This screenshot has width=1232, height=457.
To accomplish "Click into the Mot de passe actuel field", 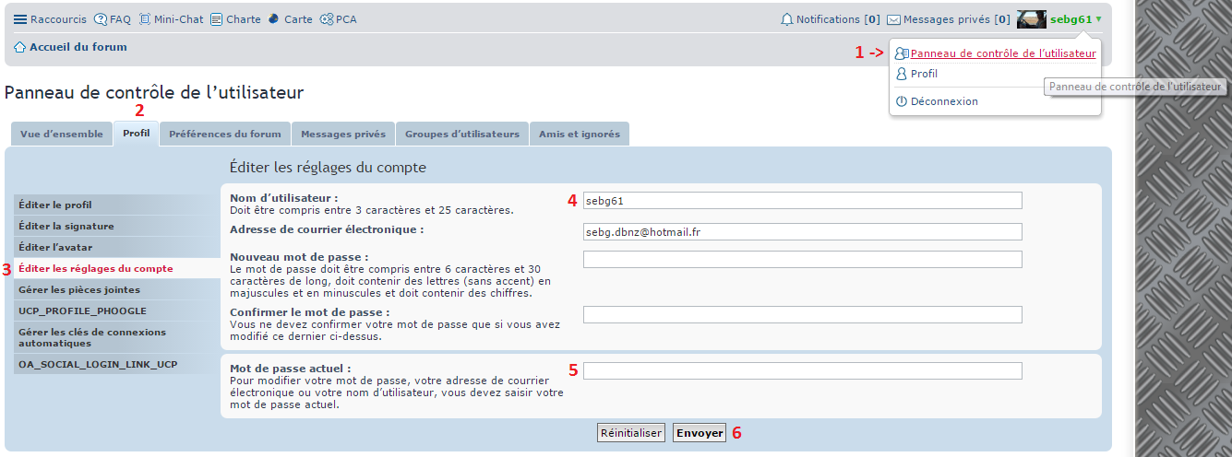I will pos(802,371).
